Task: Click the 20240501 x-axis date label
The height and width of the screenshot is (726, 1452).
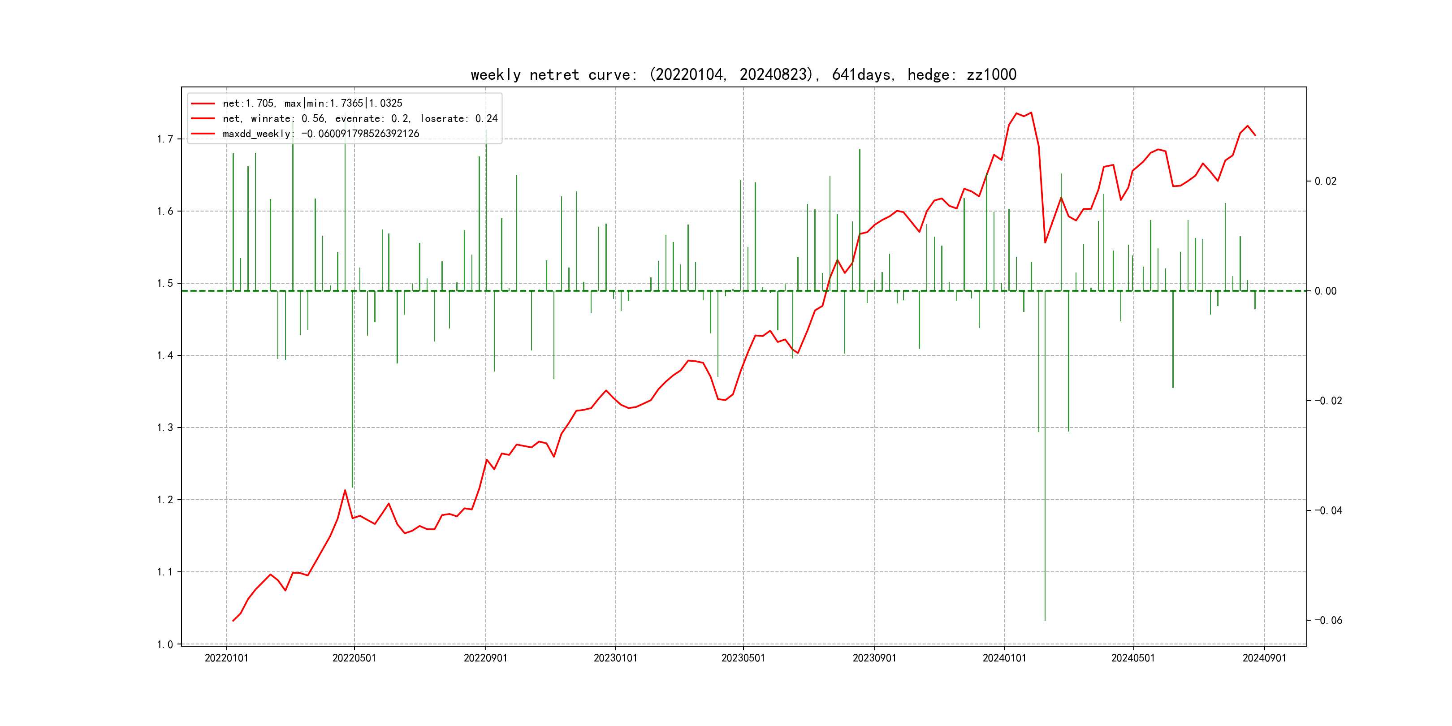Action: [1132, 658]
